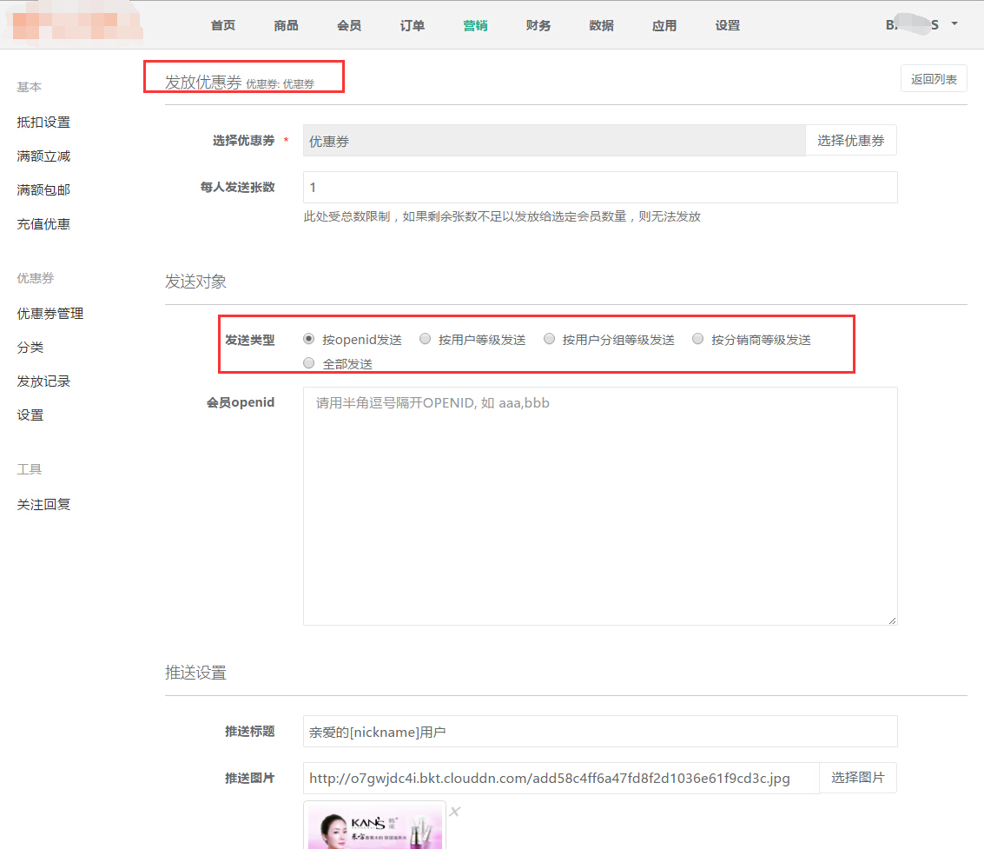Focus the 会员openid text area
Image resolution: width=984 pixels, height=849 pixels.
tap(599, 506)
